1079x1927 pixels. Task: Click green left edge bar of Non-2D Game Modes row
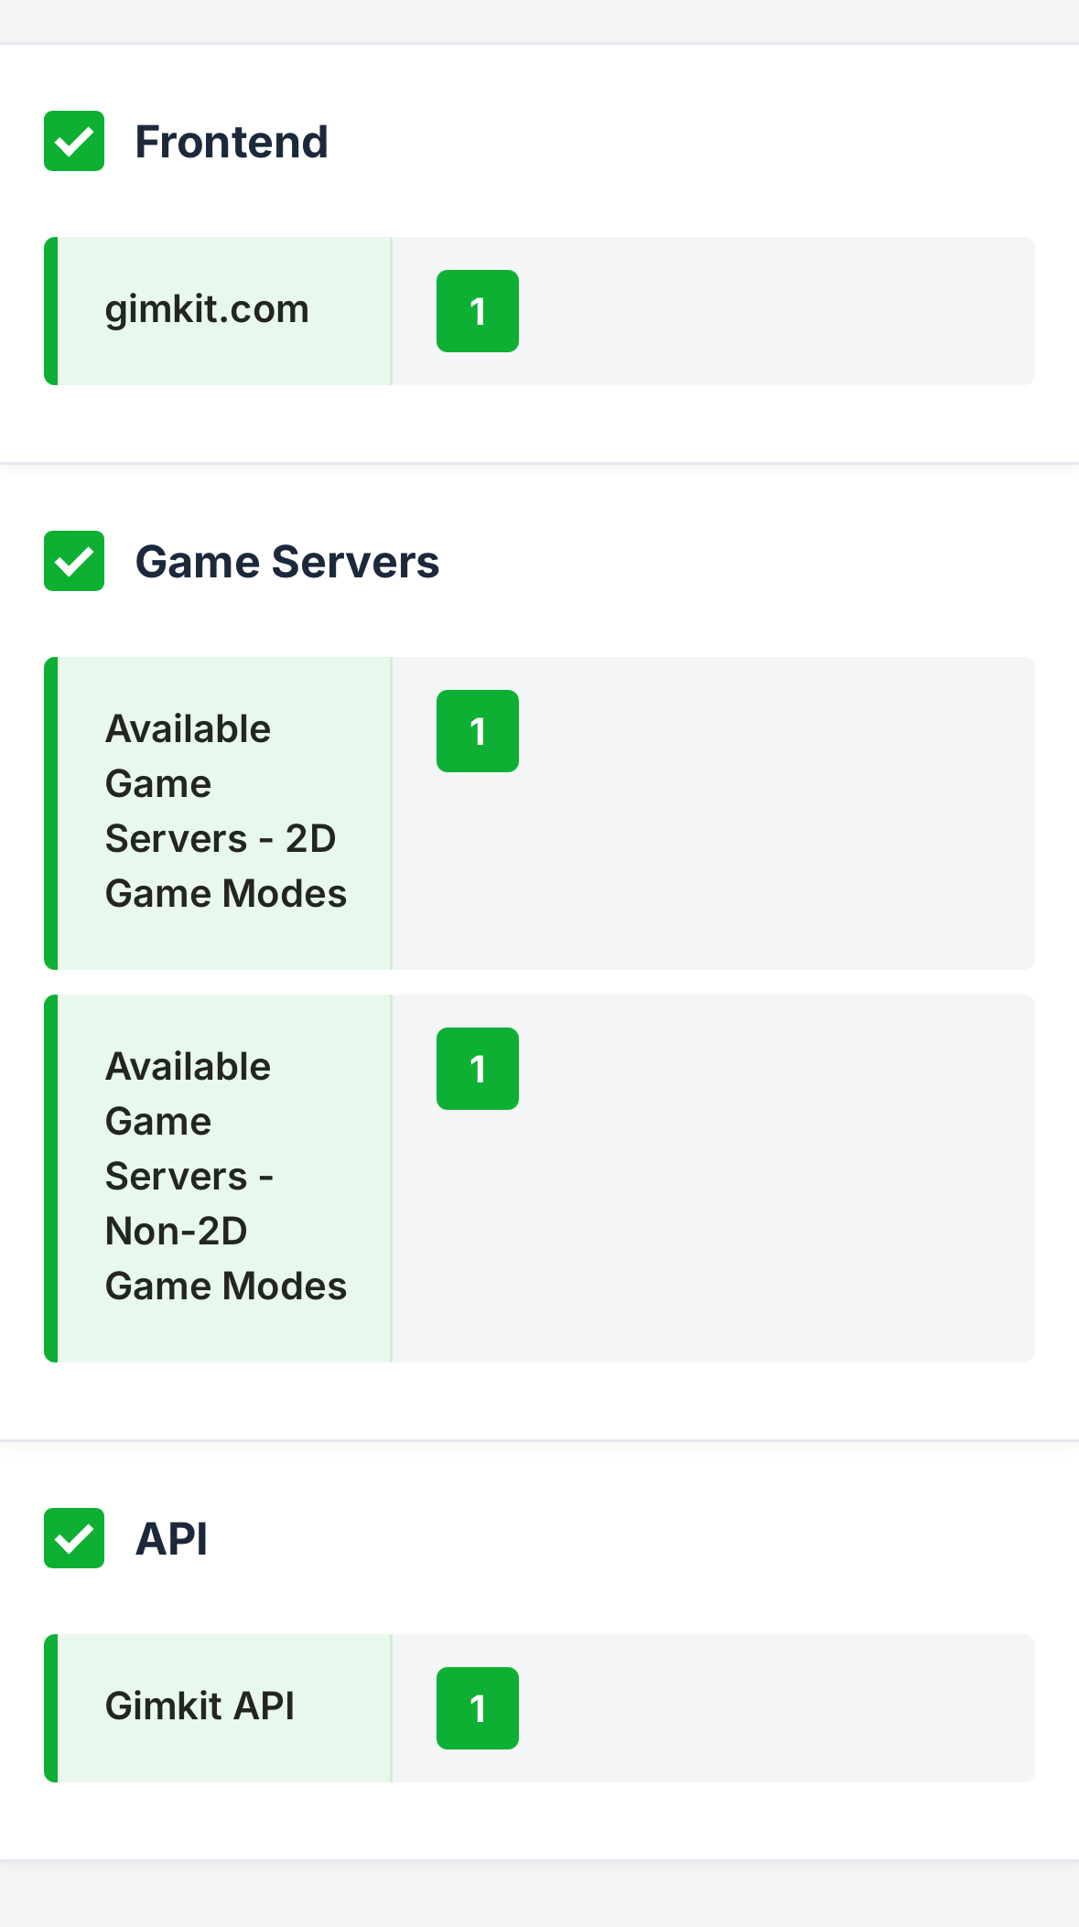[x=51, y=1179]
